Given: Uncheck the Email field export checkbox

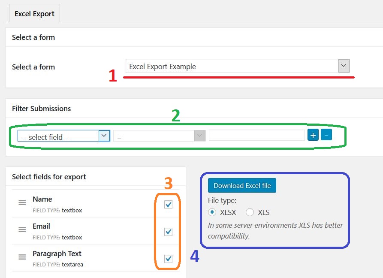Looking at the screenshot, I should (169, 232).
